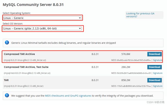The height and width of the screenshot is (105, 167).
Task: Click the Select Operating System label
Action: 16,13
